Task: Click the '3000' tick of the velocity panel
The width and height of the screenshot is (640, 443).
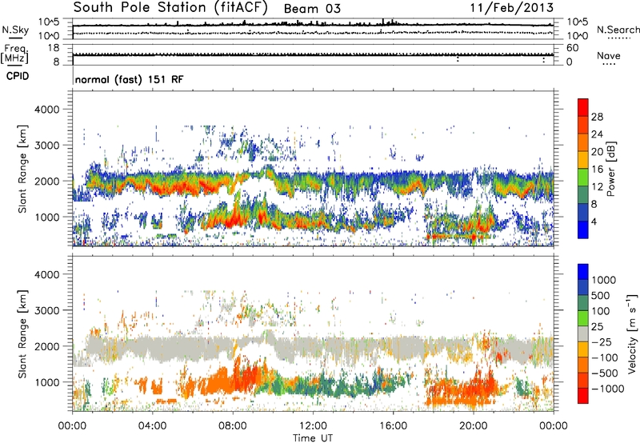Action: point(46,310)
